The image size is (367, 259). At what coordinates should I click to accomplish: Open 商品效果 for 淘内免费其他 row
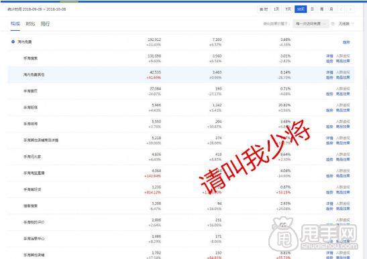coord(343,78)
